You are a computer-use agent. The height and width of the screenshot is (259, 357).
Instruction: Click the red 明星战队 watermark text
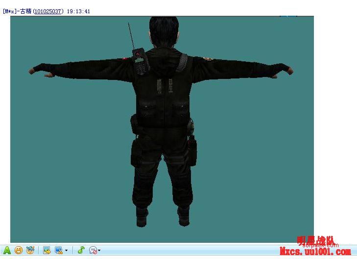tap(316, 241)
